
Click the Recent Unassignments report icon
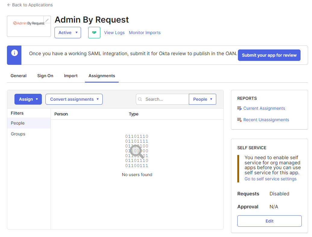pos(239,120)
